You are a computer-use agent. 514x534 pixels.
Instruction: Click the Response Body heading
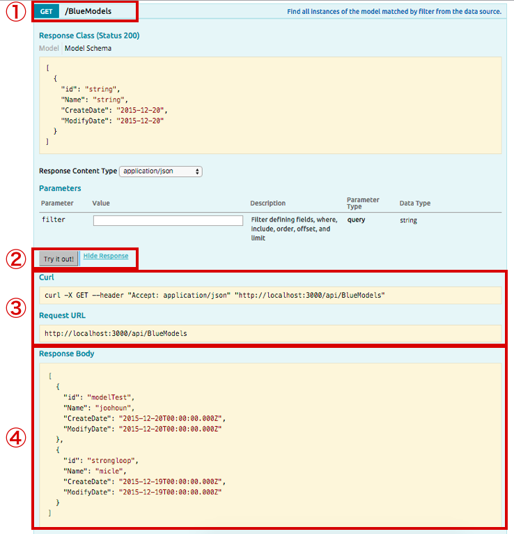(67, 354)
